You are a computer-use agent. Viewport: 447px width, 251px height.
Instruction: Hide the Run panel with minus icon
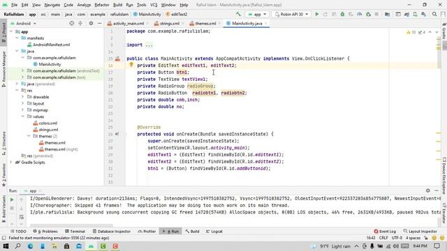point(437,190)
